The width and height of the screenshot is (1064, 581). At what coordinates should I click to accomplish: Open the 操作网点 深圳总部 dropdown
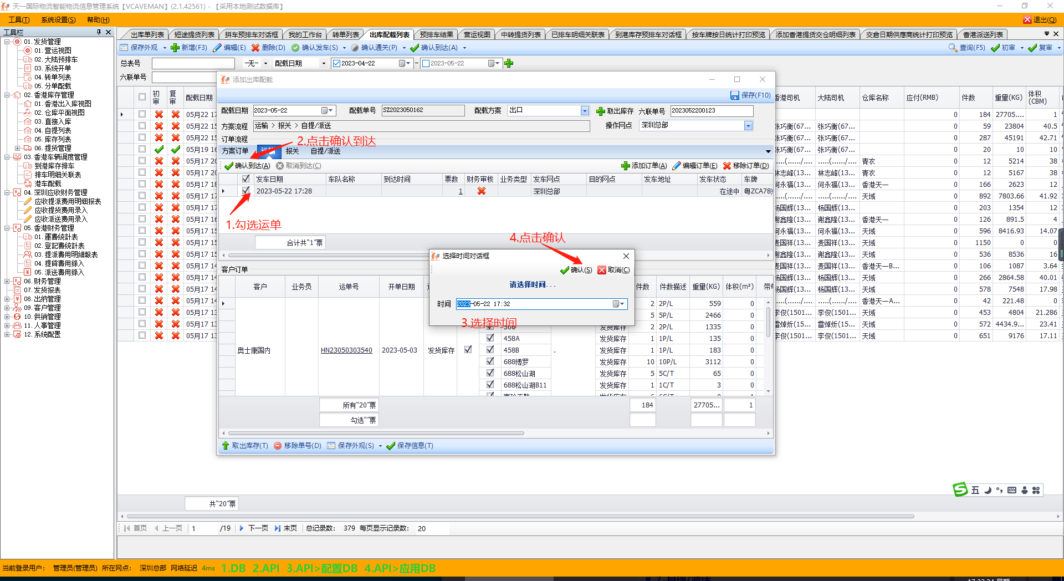coord(748,126)
